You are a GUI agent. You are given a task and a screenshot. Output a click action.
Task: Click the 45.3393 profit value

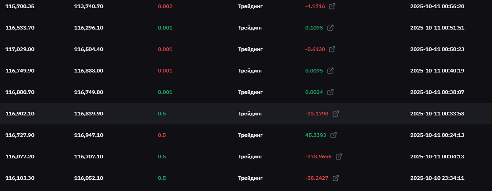[x=315, y=135]
